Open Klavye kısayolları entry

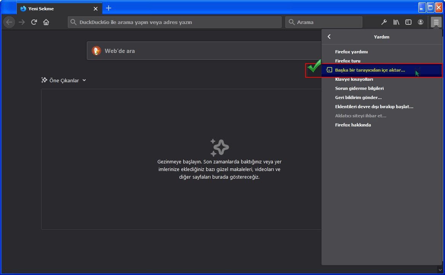[382, 79]
